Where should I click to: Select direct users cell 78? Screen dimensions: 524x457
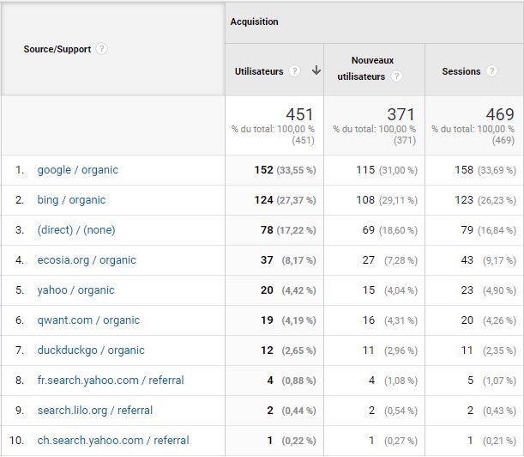pos(267,230)
